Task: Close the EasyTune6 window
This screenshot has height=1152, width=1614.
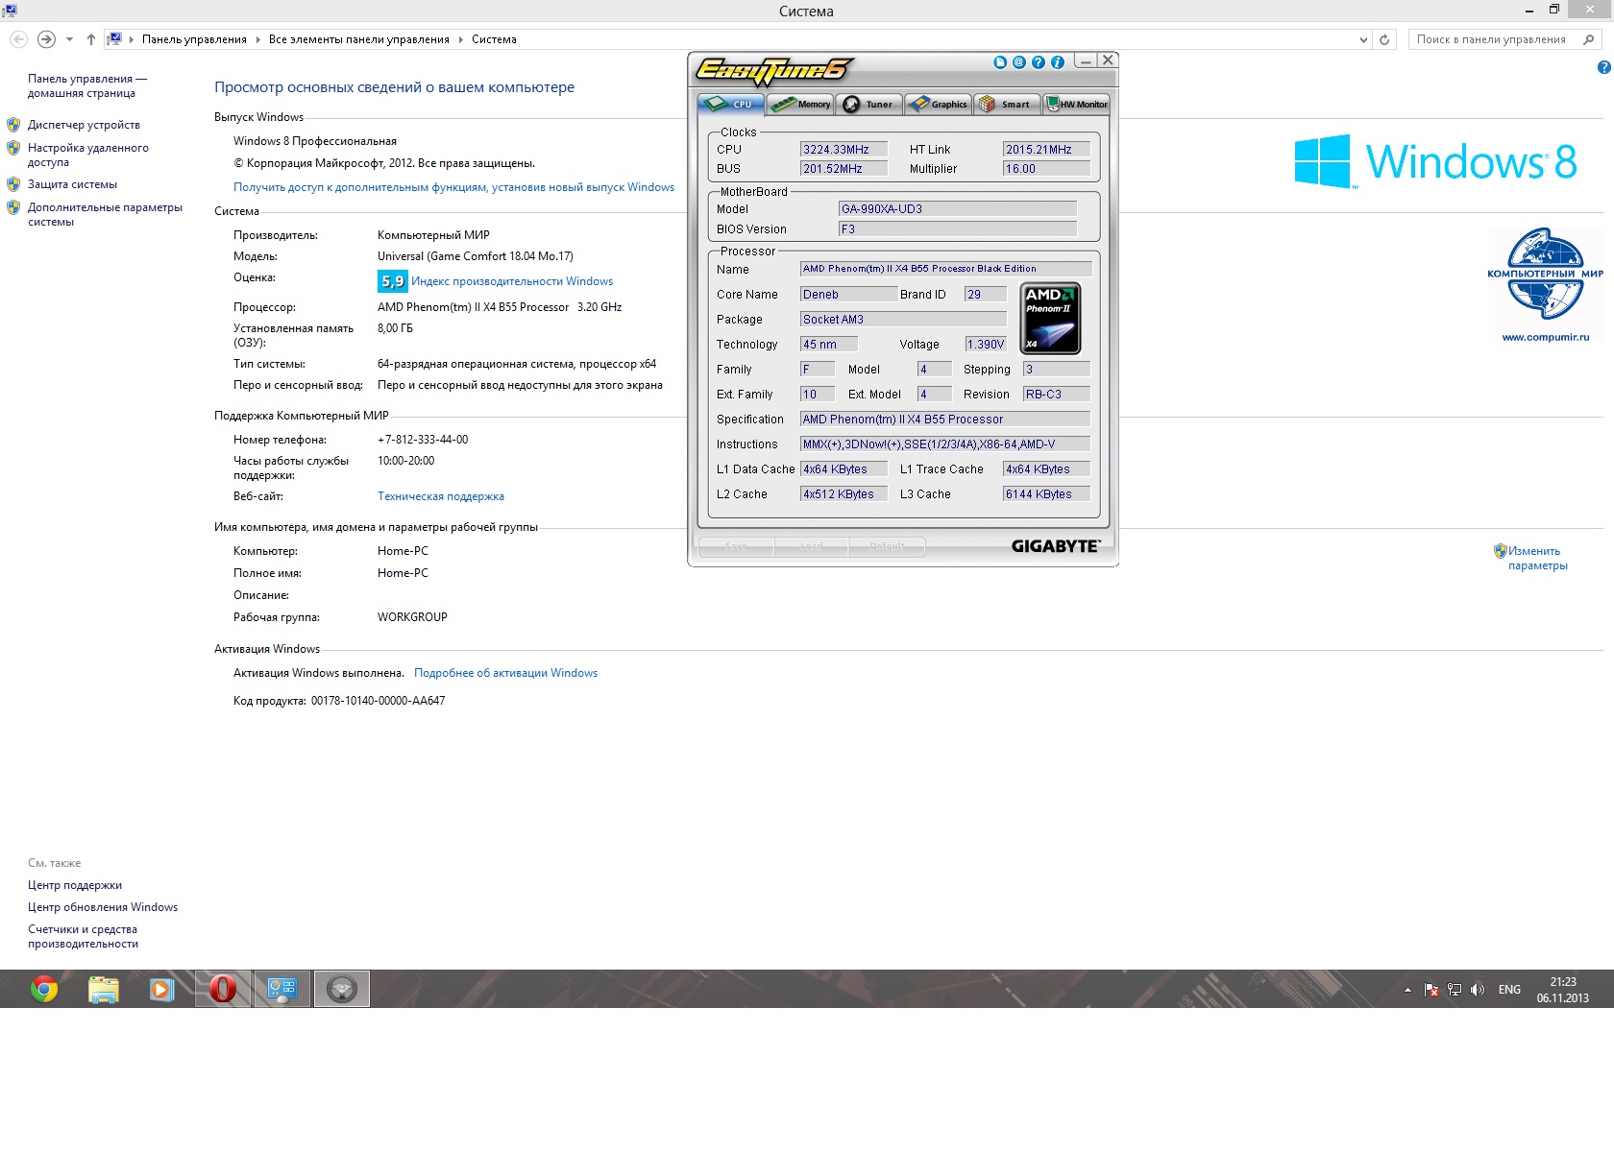Action: click(1108, 60)
